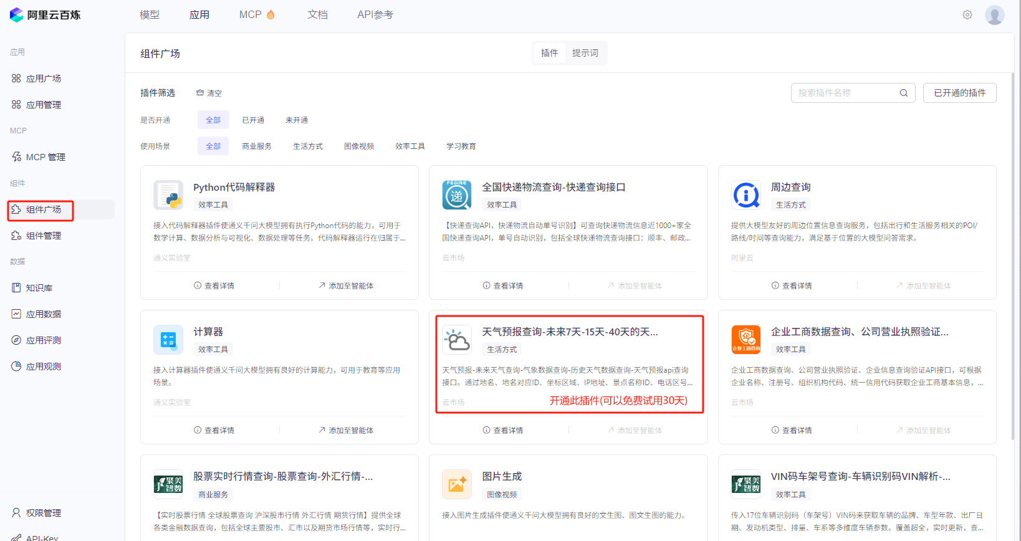This screenshot has width=1021, height=541.
Task: Switch to the 提示词 tab
Action: point(585,53)
